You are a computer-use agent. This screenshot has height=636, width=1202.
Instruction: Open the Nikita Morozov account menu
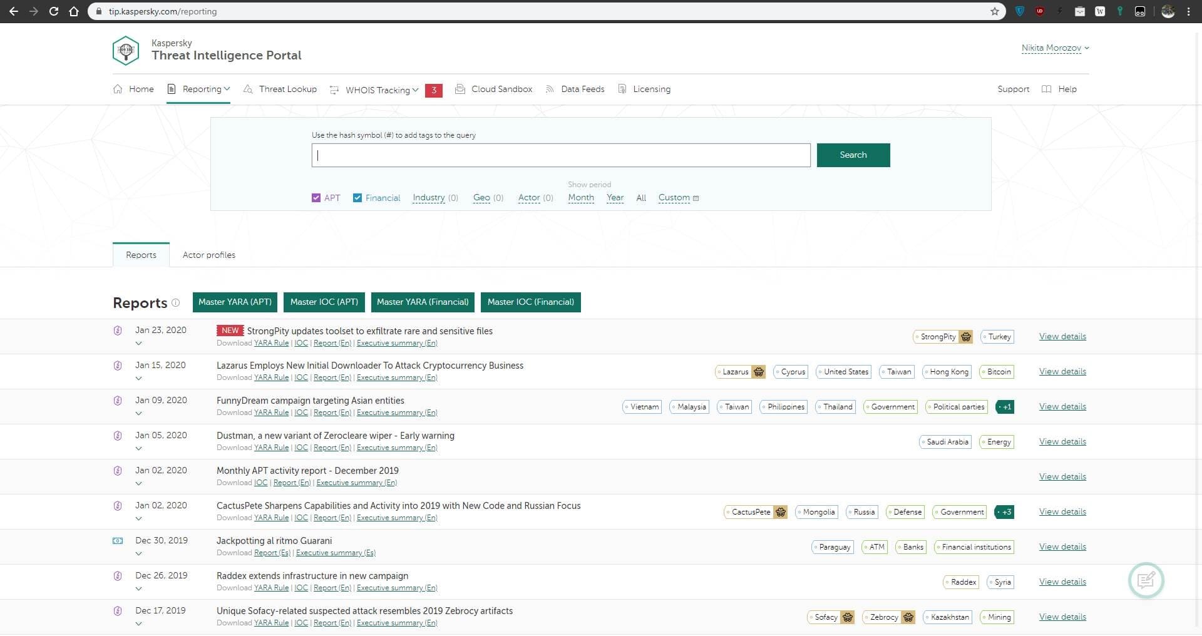[x=1056, y=48]
